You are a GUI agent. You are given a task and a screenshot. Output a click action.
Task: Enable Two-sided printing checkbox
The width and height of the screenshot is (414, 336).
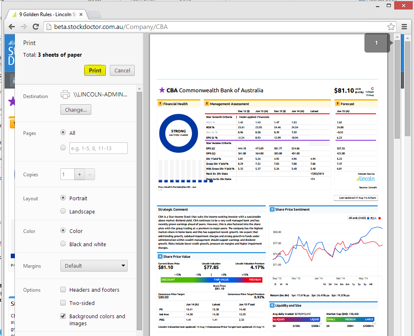pos(63,303)
